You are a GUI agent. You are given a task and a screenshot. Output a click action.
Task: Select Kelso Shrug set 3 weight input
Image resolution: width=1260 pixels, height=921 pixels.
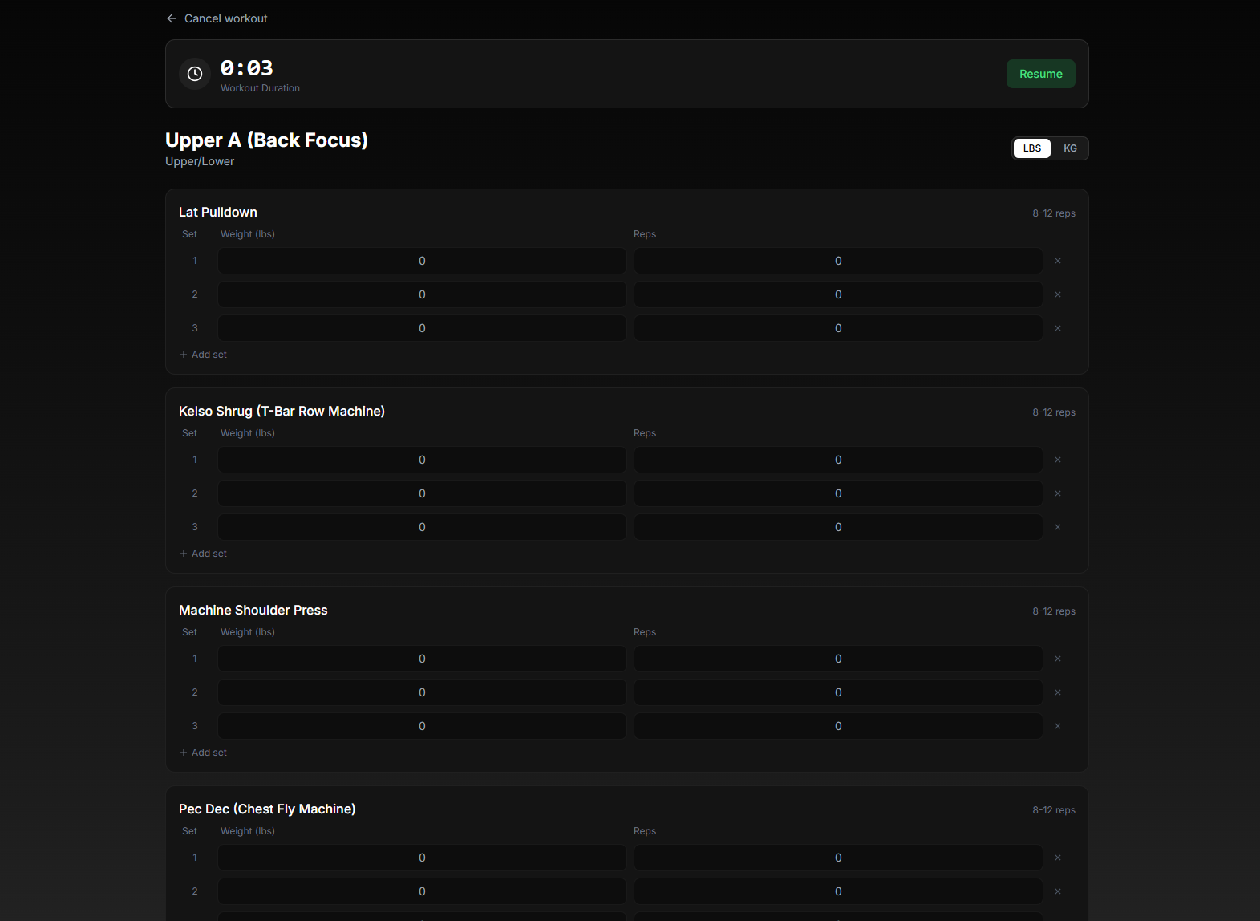point(422,527)
